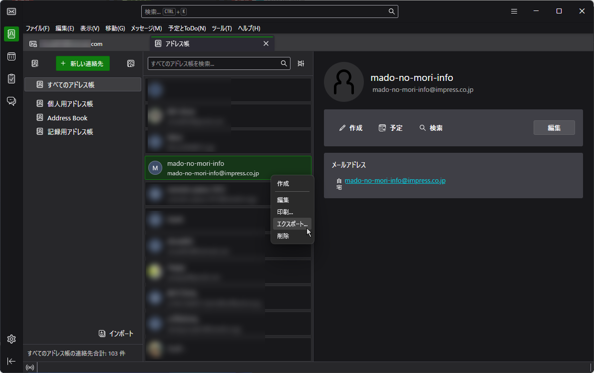Viewport: 594px width, 373px height.
Task: Open the 表示(V) menu
Action: tap(89, 28)
